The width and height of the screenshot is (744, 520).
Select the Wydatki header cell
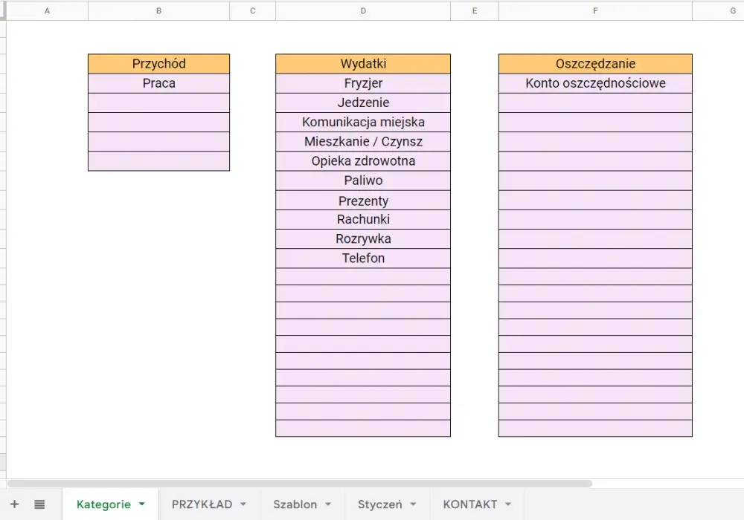[x=363, y=64]
